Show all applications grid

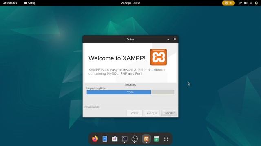pos(166,139)
